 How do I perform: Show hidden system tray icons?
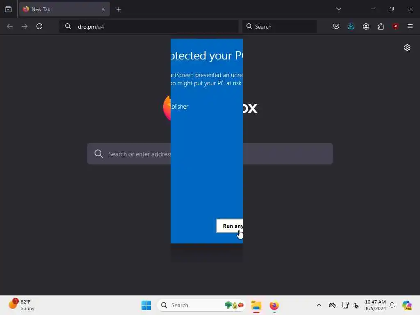pos(319,305)
